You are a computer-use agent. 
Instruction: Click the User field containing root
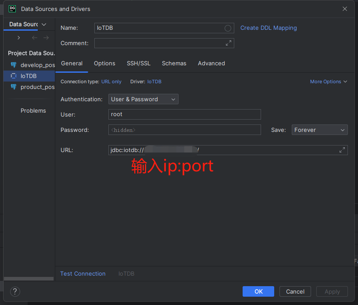185,114
